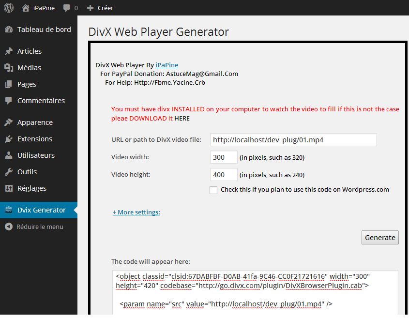Screen dimensions: 409x318
Task: Click the '(in pixels, such as 240)' hint
Action: pos(272,175)
